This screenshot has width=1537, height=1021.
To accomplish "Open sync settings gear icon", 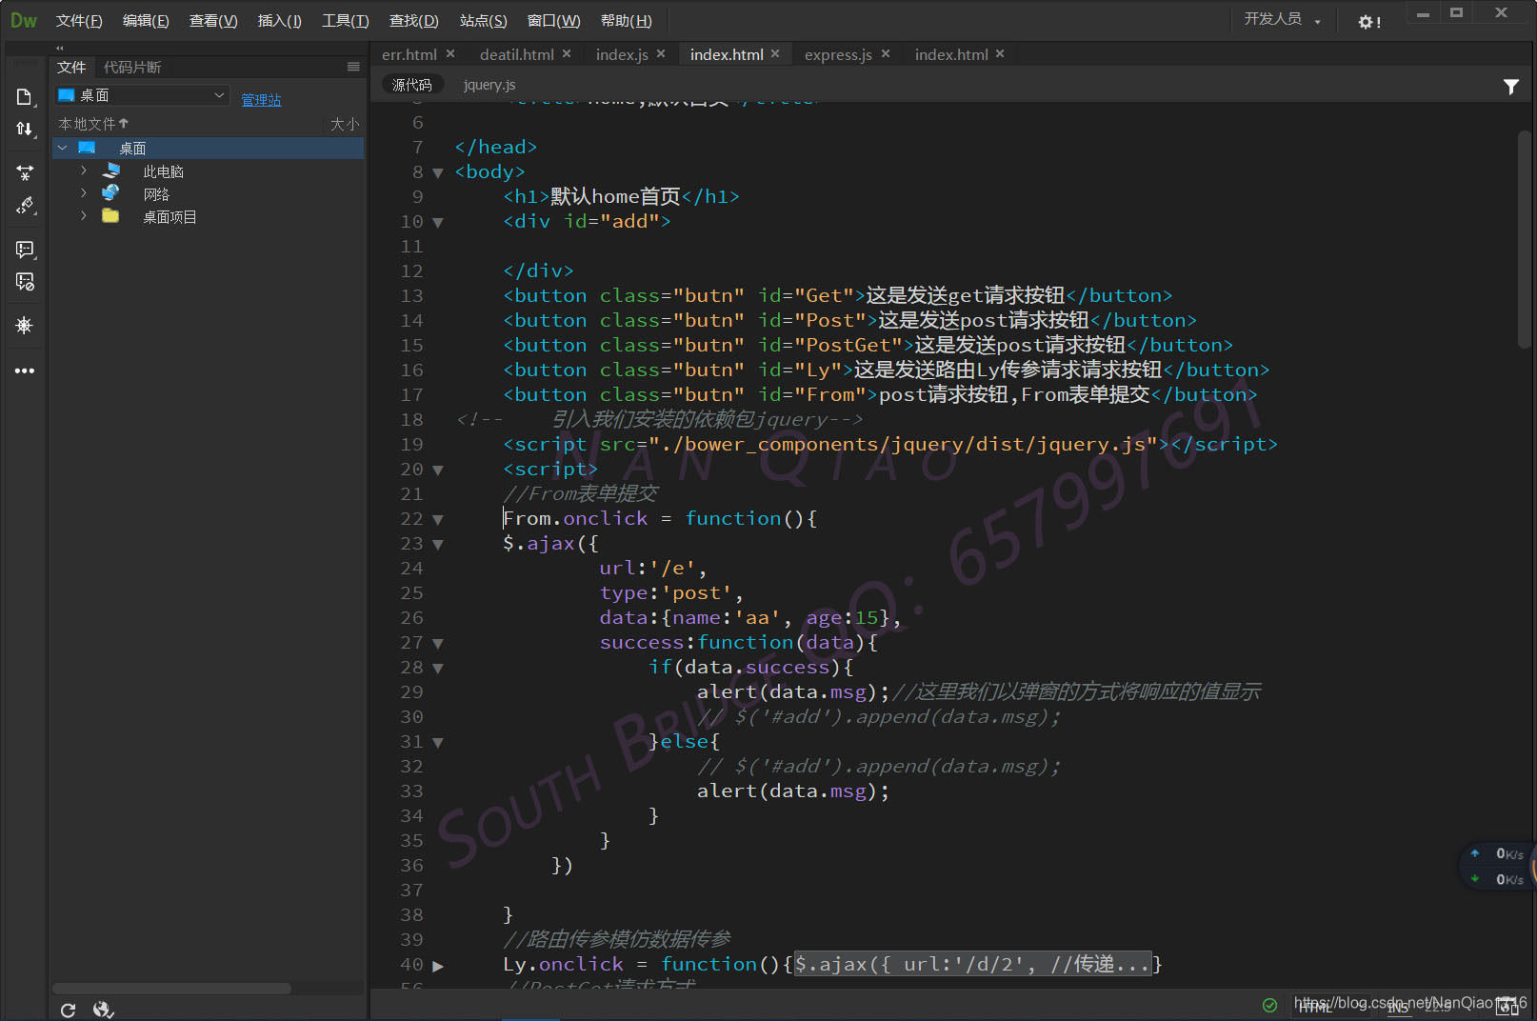I will click(x=1368, y=21).
